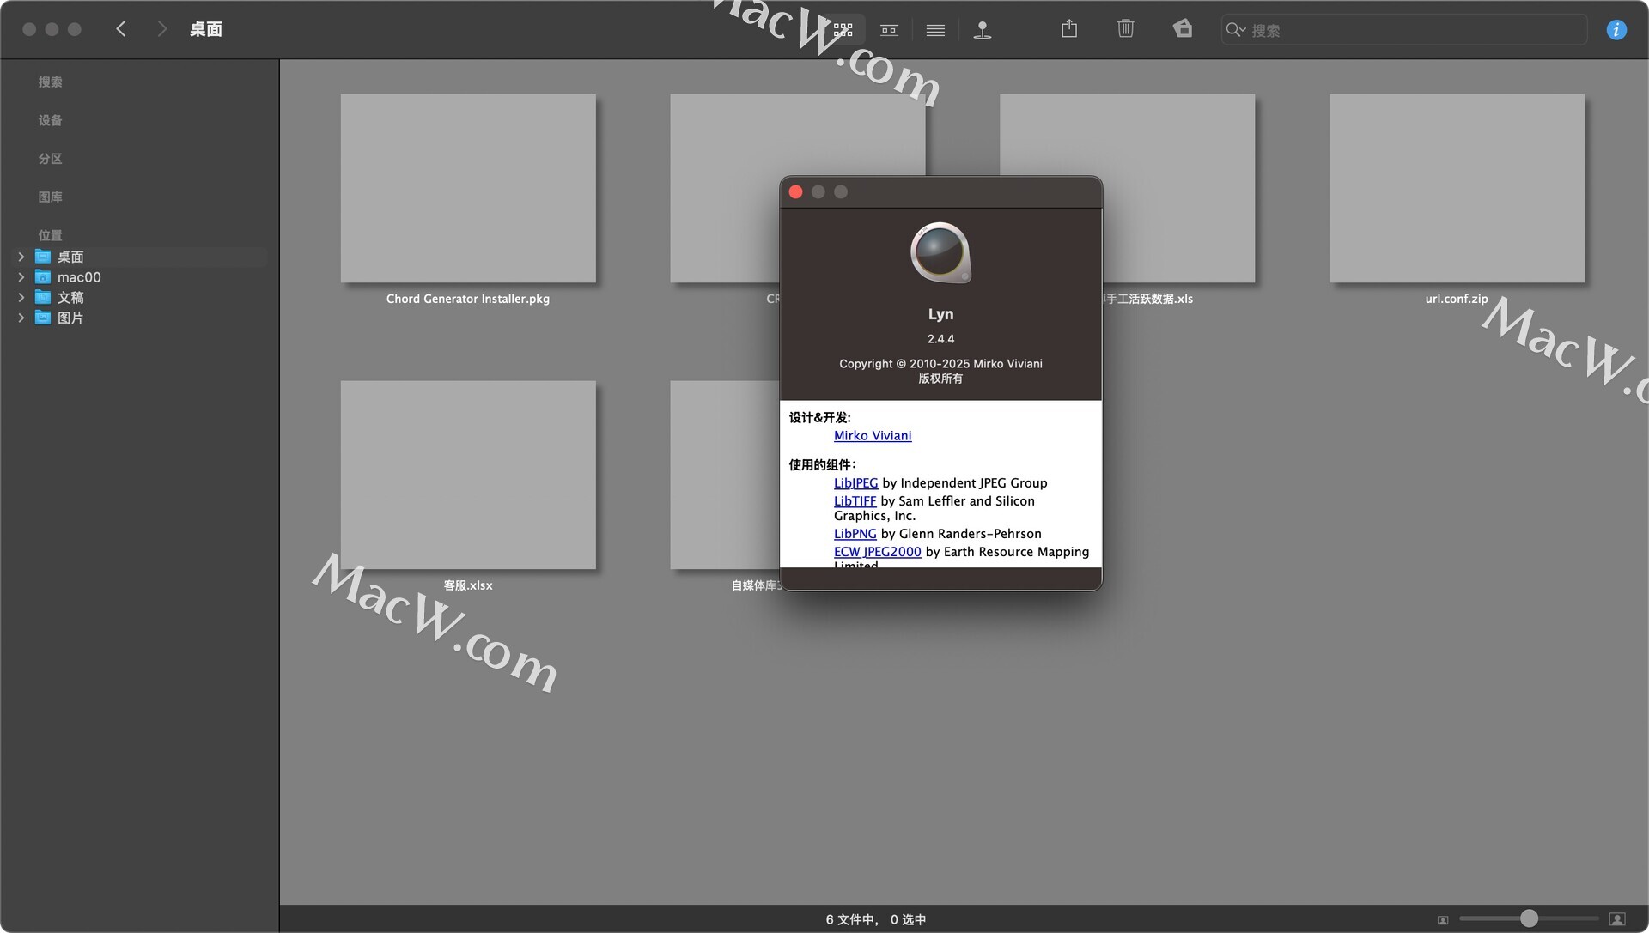Switch to icon grid view
Viewport: 1649px width, 933px height.
point(843,29)
